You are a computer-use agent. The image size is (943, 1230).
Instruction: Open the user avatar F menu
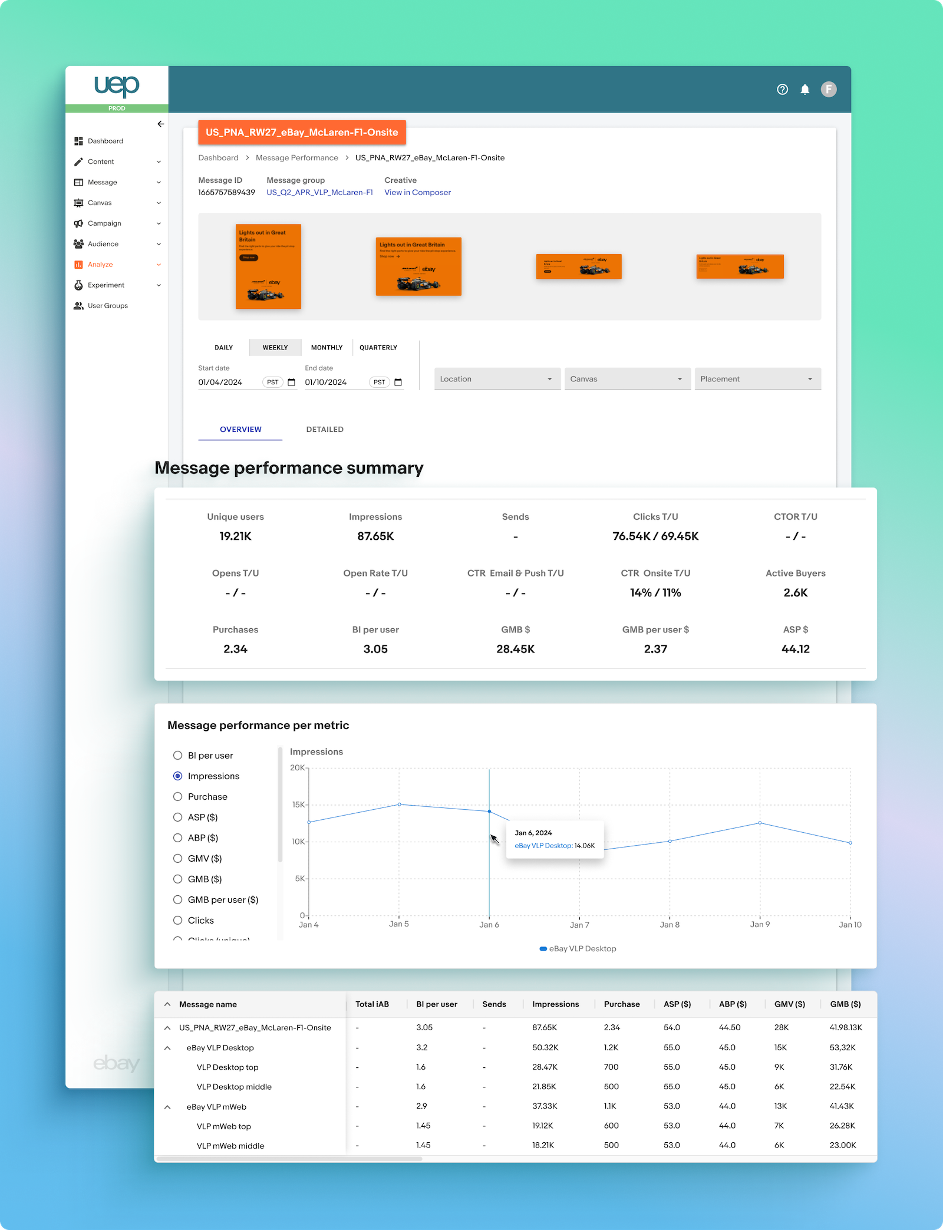pos(829,89)
